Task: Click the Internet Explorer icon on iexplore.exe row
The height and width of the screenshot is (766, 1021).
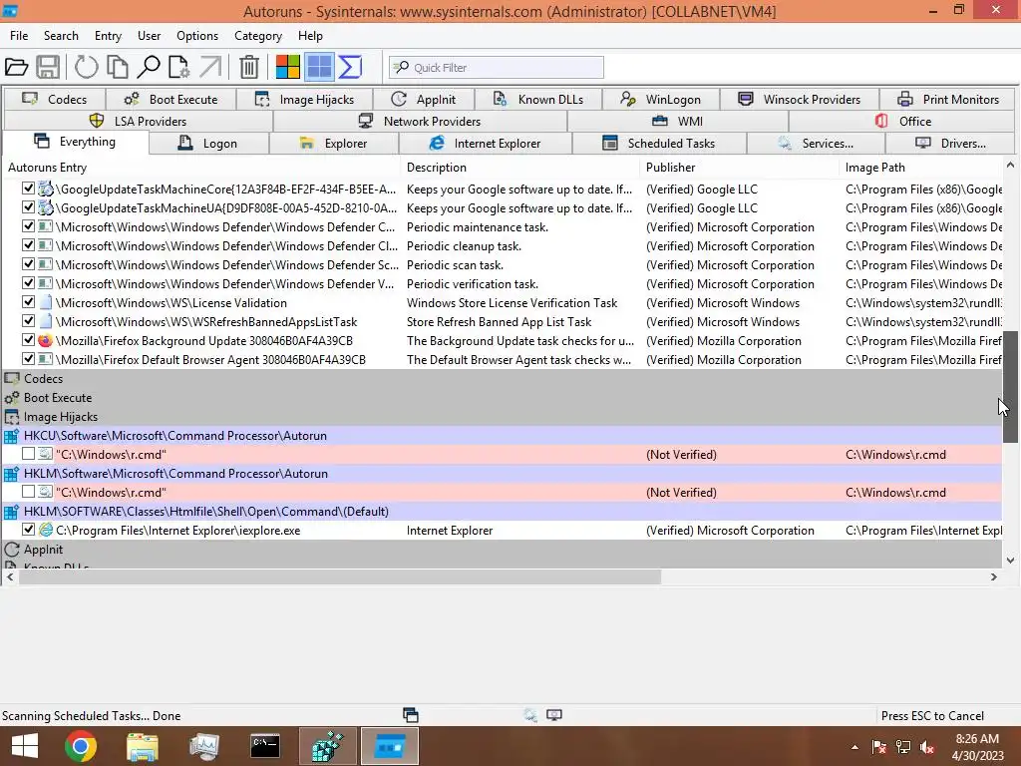Action: [x=46, y=531]
